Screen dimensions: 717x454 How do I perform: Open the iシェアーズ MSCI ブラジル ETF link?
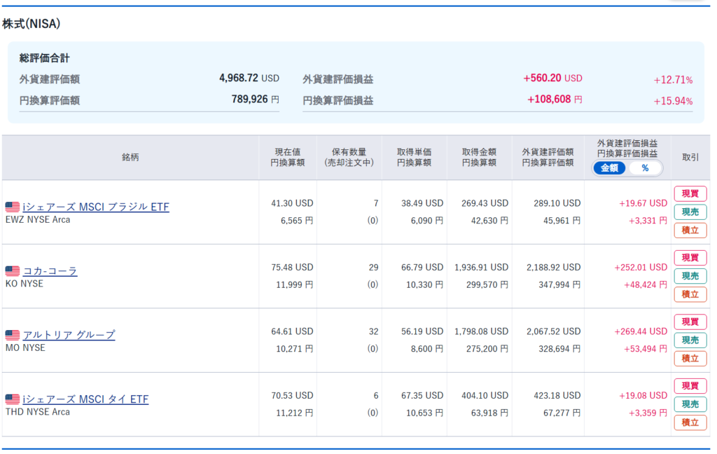tap(96, 207)
